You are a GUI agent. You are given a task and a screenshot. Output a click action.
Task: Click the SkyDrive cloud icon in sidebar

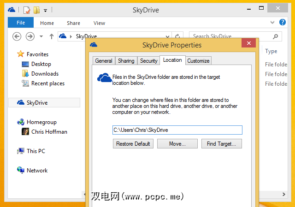[x=21, y=102]
